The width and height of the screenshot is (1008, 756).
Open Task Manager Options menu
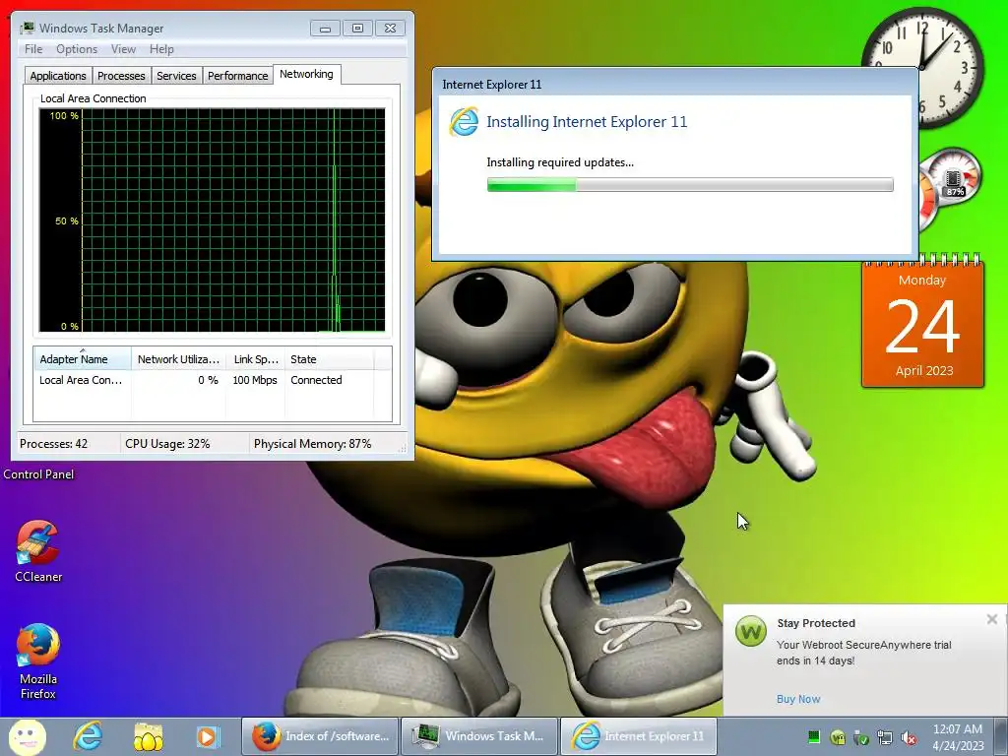tap(77, 49)
